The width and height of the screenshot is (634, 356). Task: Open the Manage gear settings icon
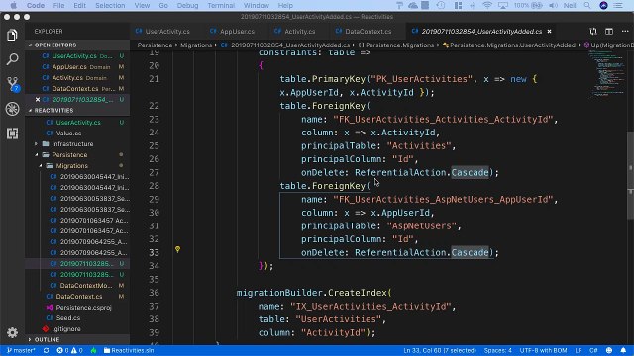12,332
